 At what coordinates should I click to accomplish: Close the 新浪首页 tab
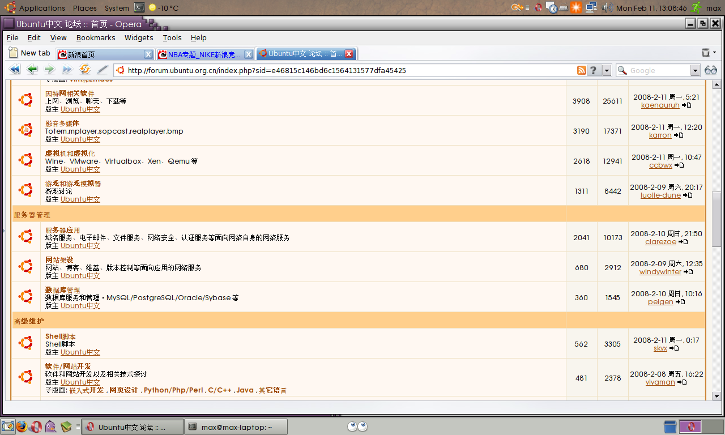coord(148,54)
